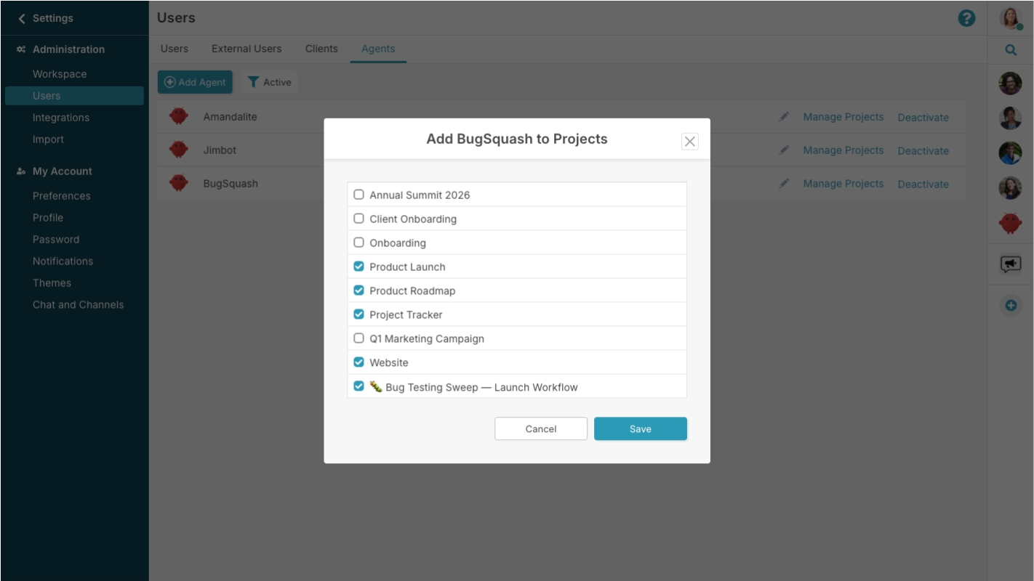Image resolution: width=1034 pixels, height=581 pixels.
Task: Click the Cancel button
Action: [541, 429]
